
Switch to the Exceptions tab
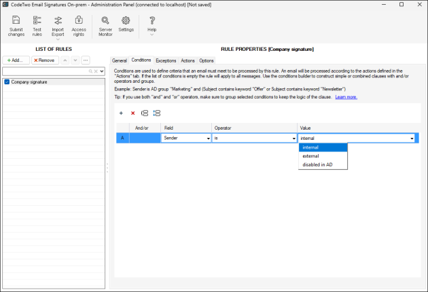pyautogui.click(x=166, y=60)
